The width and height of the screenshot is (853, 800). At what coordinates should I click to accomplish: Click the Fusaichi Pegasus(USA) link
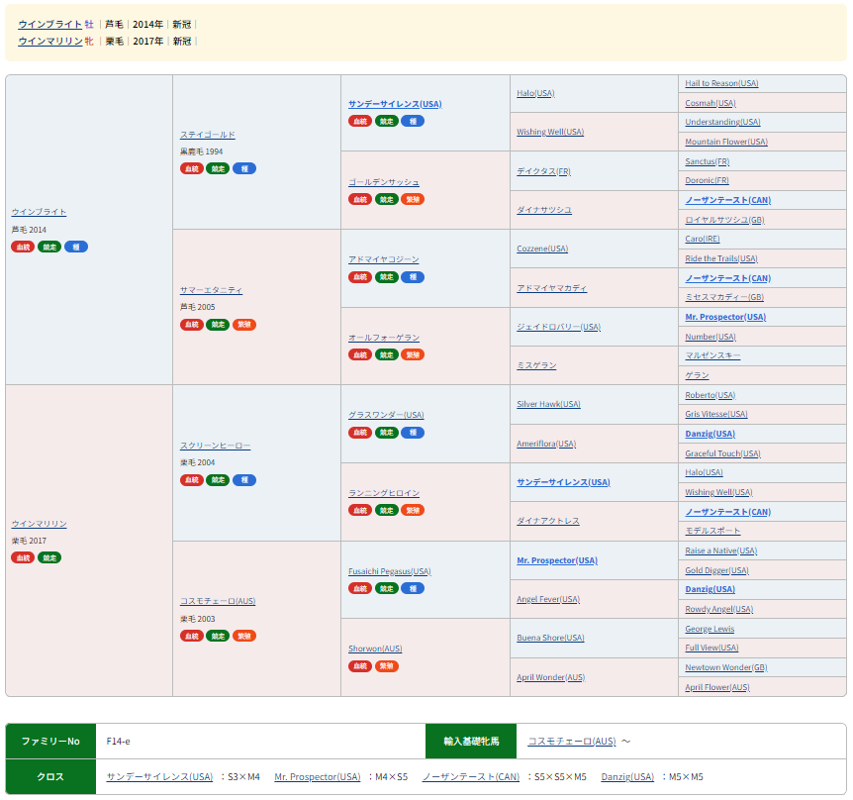(x=390, y=571)
